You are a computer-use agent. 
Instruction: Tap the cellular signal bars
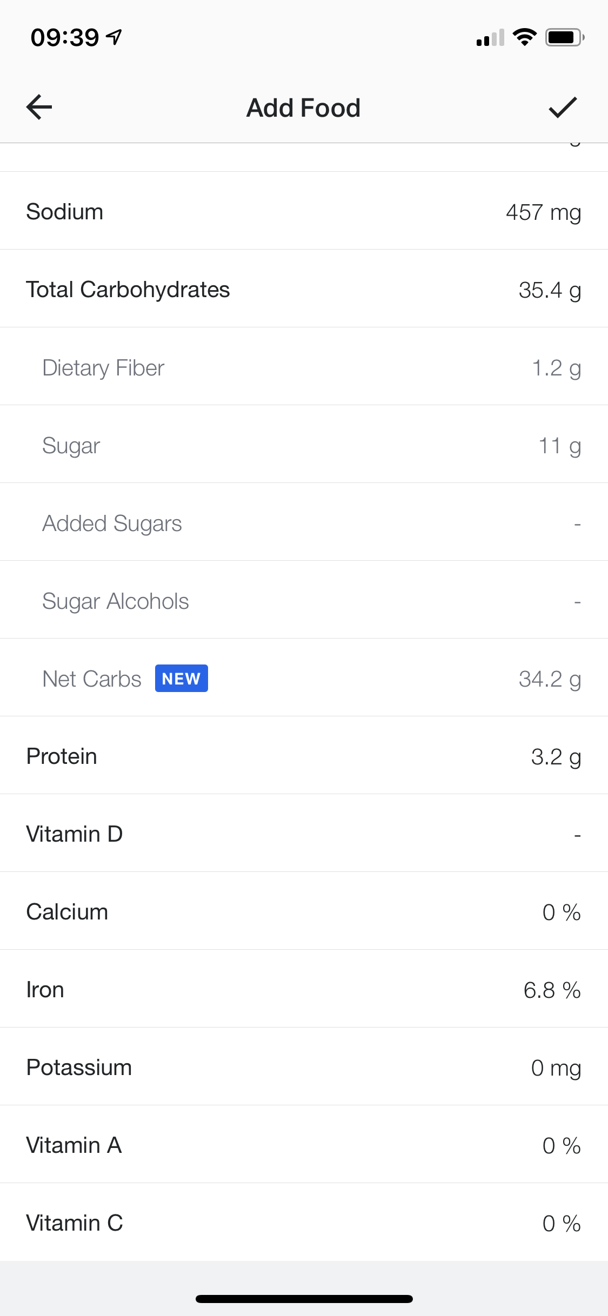point(490,37)
